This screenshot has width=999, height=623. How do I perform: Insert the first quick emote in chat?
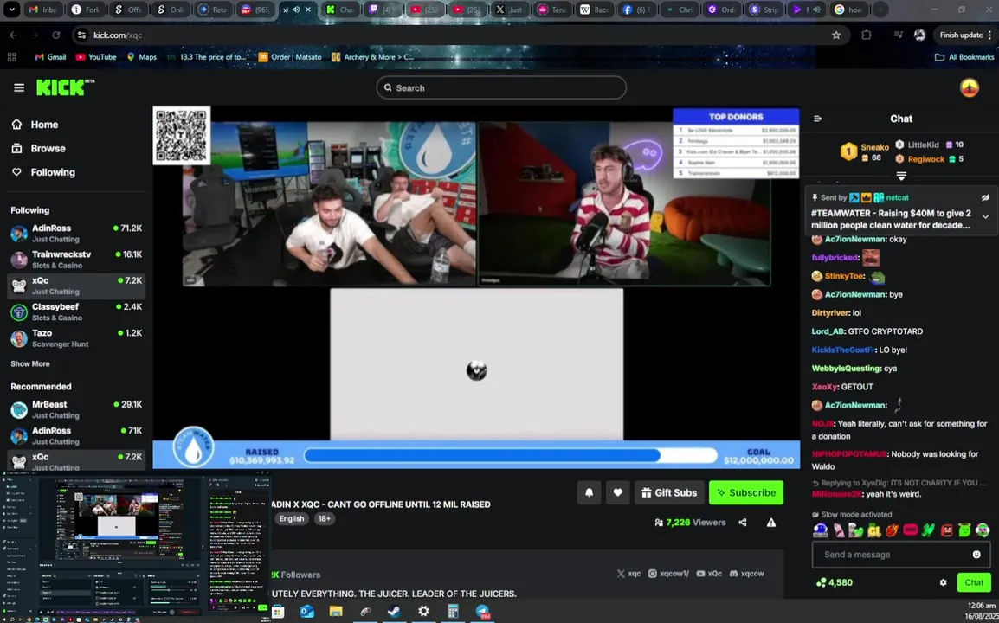tap(819, 530)
